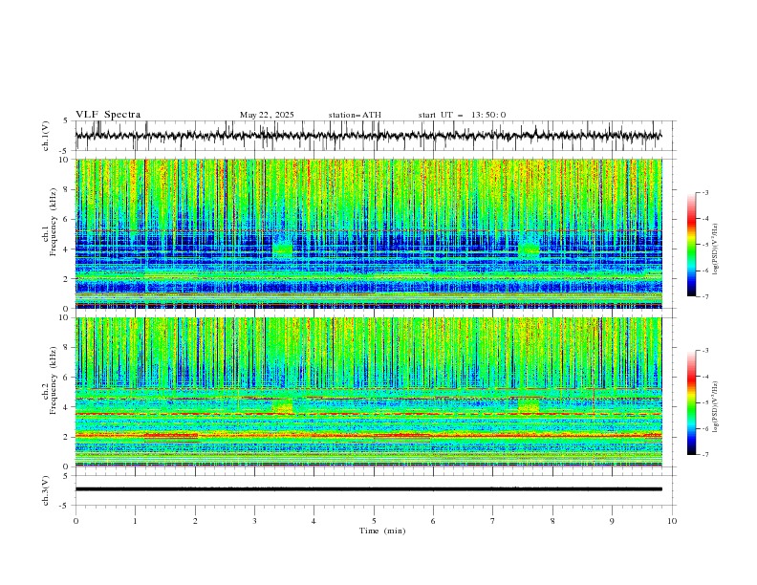757x585 pixels.
Task: Click tick label "4" on the time axis
Action: [x=314, y=521]
